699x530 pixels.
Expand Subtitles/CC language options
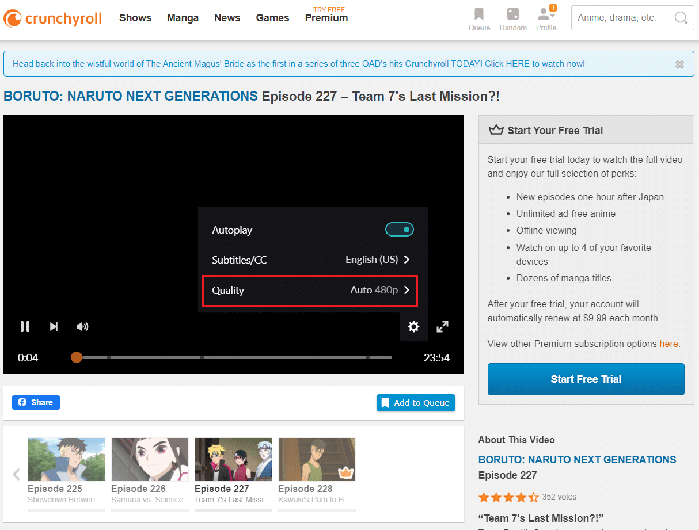pyautogui.click(x=378, y=260)
